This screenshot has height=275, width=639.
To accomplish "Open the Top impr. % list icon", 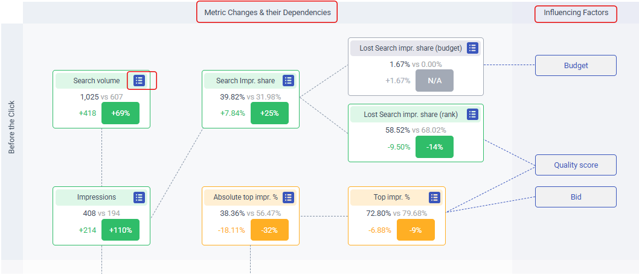I will tap(435, 197).
